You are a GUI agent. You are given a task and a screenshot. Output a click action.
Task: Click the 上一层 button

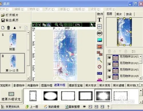(x=32, y=107)
